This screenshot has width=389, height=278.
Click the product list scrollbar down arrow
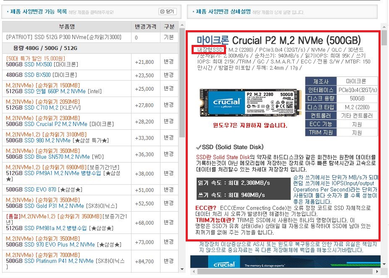[x=182, y=269]
